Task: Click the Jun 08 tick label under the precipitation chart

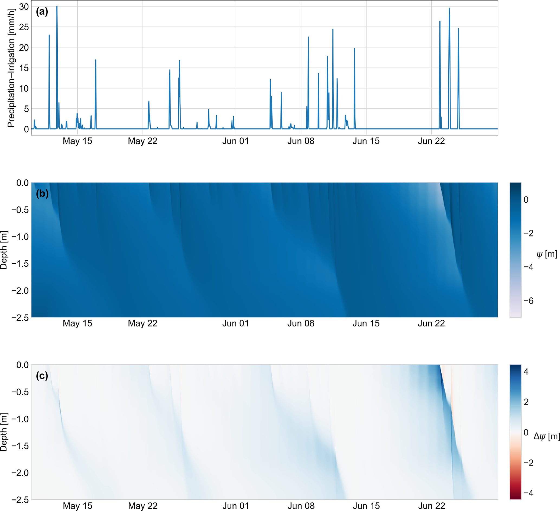Action: (301, 141)
